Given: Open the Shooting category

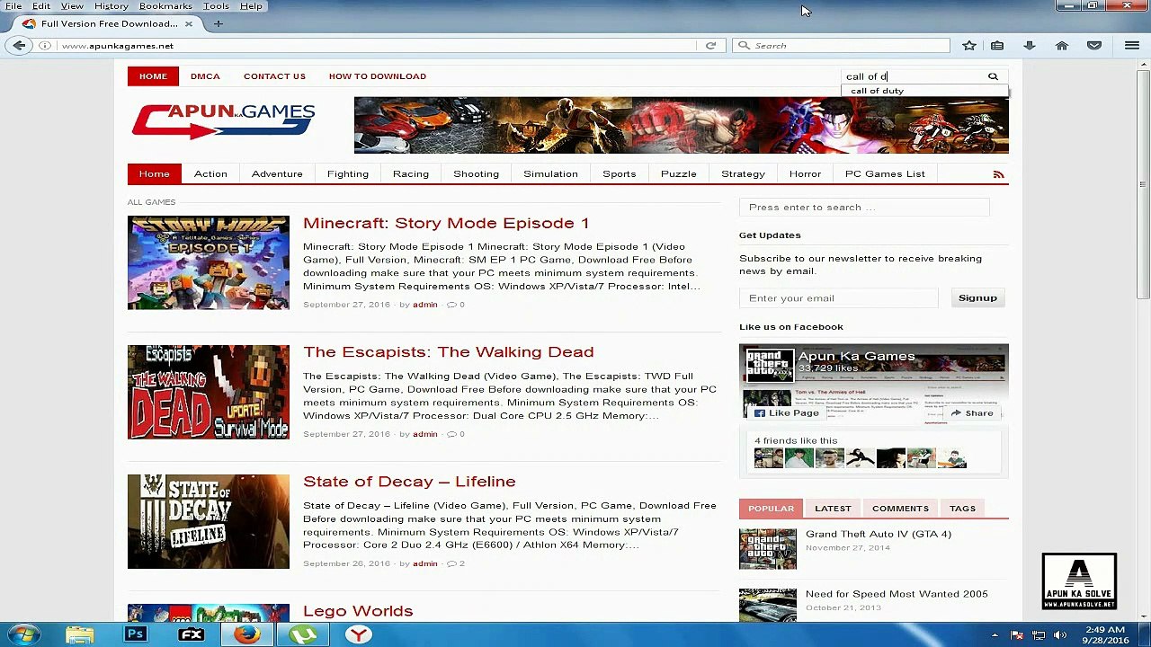Looking at the screenshot, I should [x=476, y=174].
